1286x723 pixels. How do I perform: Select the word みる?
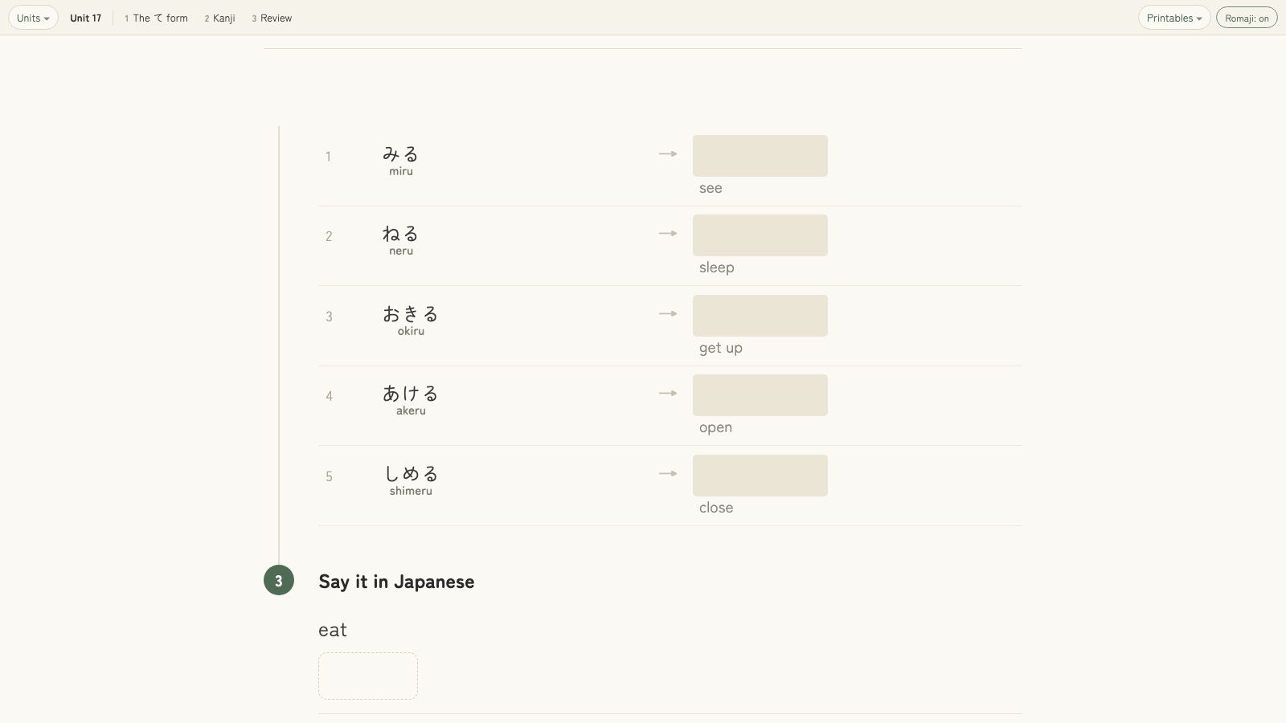click(401, 153)
